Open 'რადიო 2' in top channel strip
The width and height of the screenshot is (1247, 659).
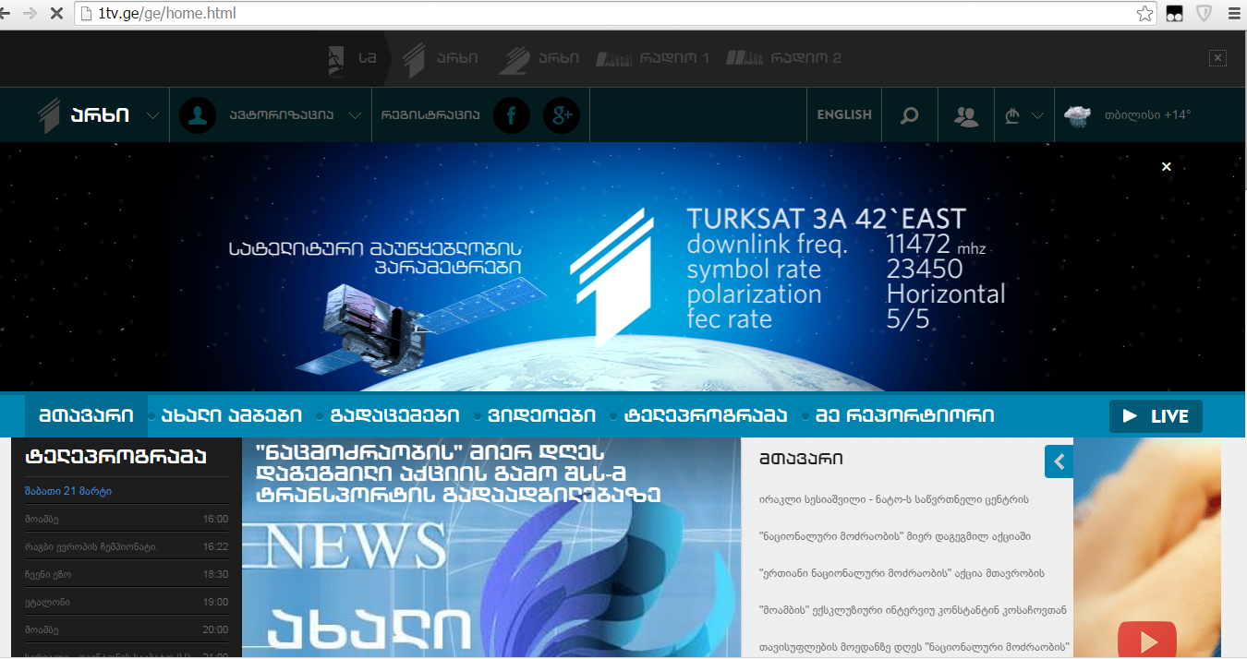[784, 58]
